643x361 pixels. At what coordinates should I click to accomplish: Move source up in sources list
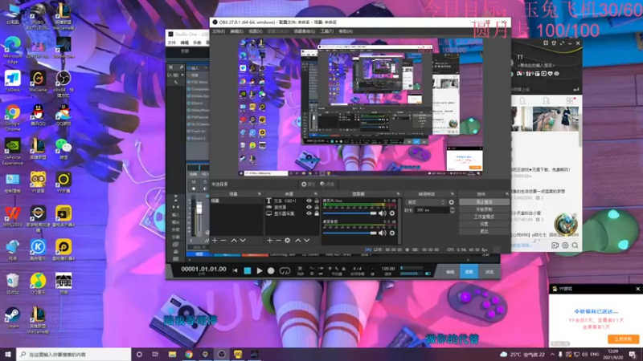(297, 240)
